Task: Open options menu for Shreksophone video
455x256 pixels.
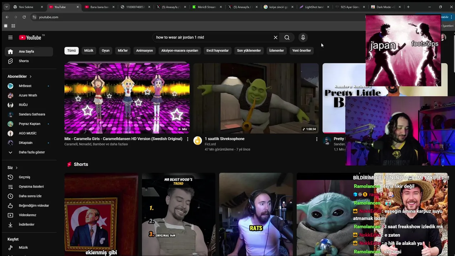Action: click(317, 139)
